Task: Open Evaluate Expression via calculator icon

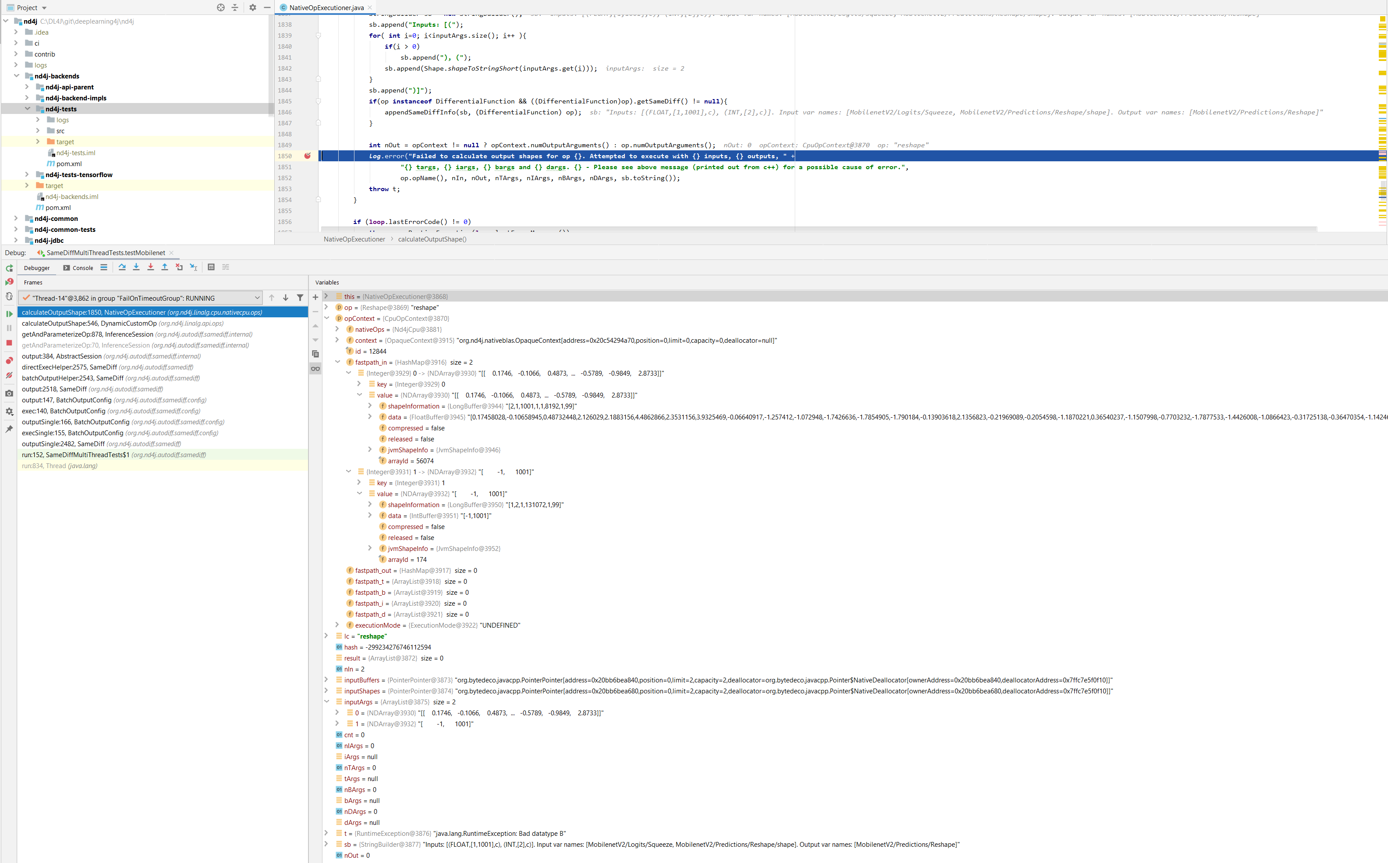Action: coord(212,266)
